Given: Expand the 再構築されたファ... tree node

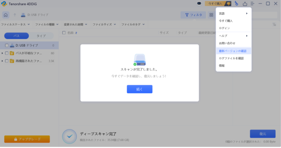Looking at the screenshot, I should (2, 61).
